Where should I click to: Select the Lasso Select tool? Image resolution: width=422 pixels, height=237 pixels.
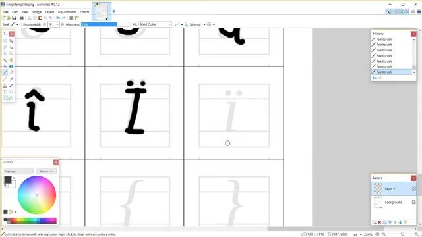5,47
